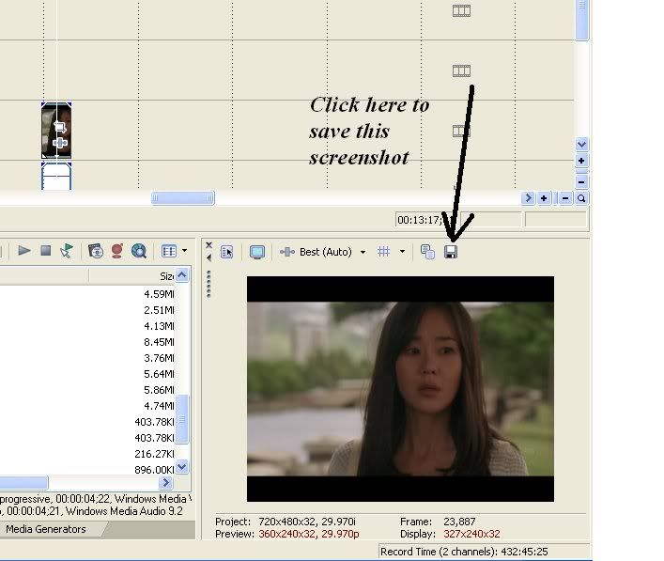Toggle Auto Preview in the media toolbar

pyautogui.click(x=67, y=251)
